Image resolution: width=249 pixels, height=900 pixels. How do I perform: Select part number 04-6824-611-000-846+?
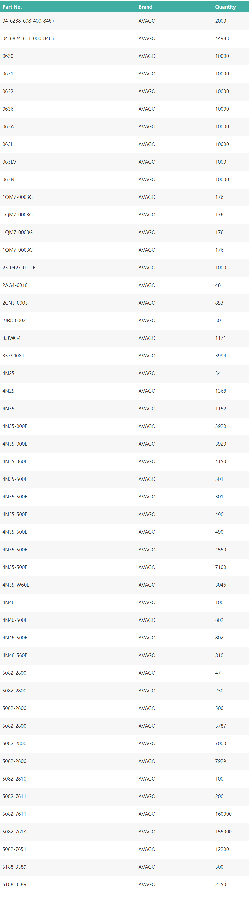[28, 38]
